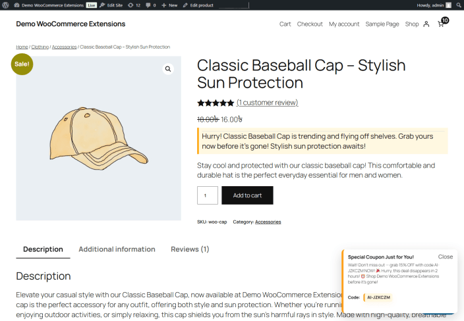464x321 pixels.
Task: View the 12 pending updates
Action: [x=134, y=5]
